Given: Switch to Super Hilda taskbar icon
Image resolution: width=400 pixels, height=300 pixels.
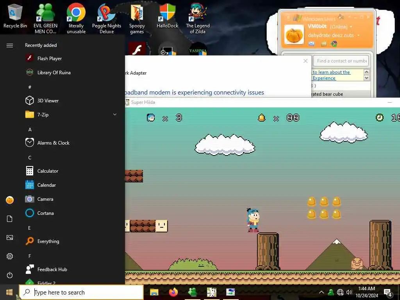Looking at the screenshot, I should coord(211,292).
